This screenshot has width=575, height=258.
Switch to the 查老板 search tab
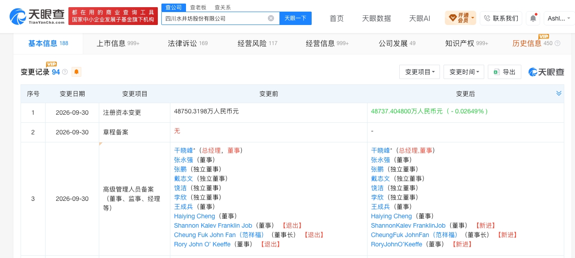coord(198,7)
